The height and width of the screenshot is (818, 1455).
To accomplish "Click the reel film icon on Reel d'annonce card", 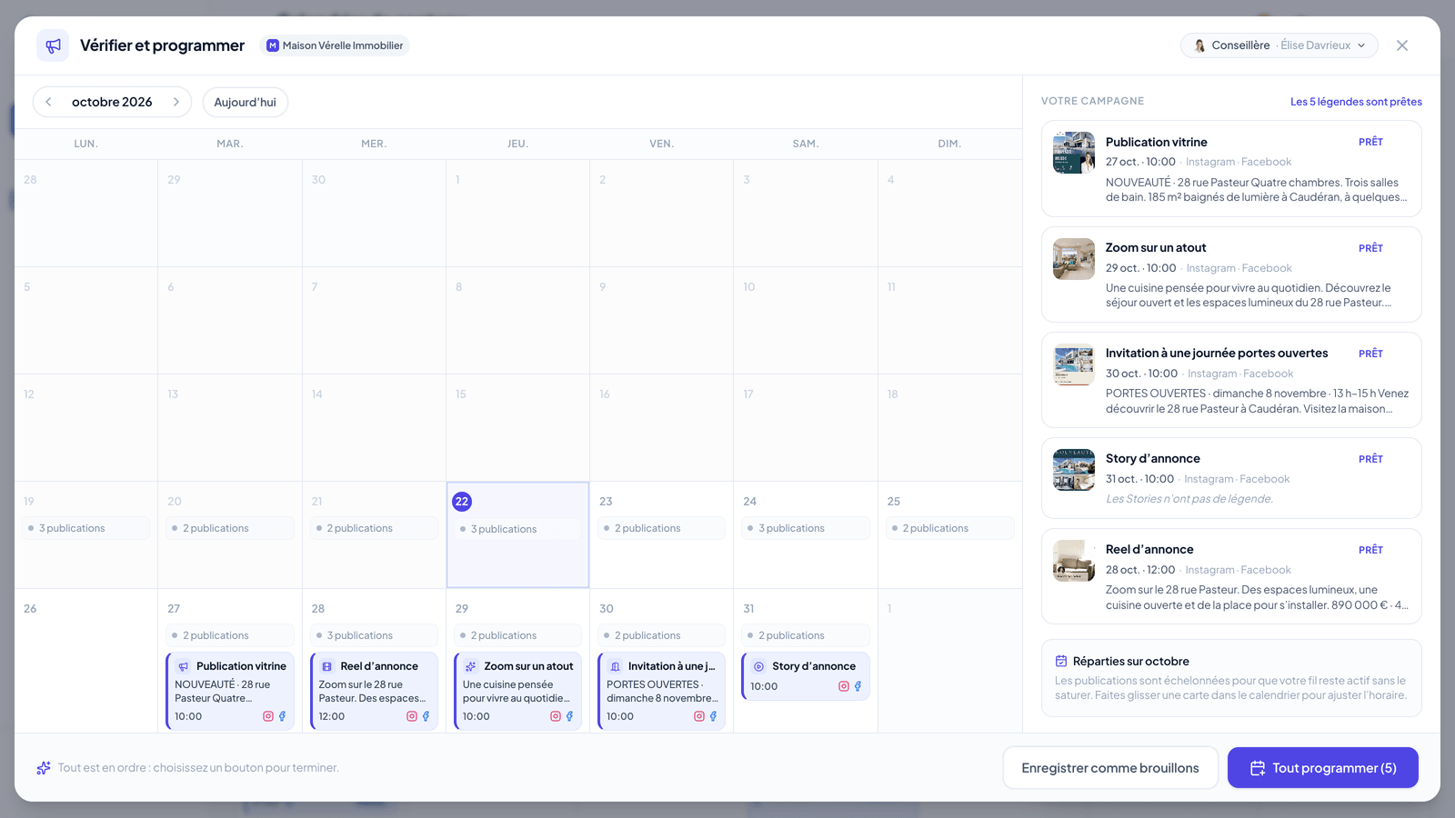I will coord(327,666).
